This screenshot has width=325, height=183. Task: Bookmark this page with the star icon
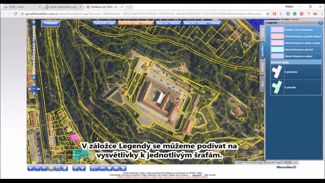[268, 14]
